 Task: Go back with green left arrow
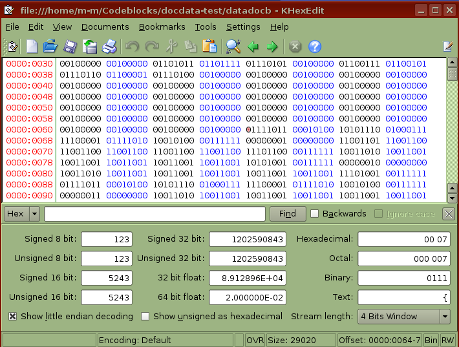253,47
